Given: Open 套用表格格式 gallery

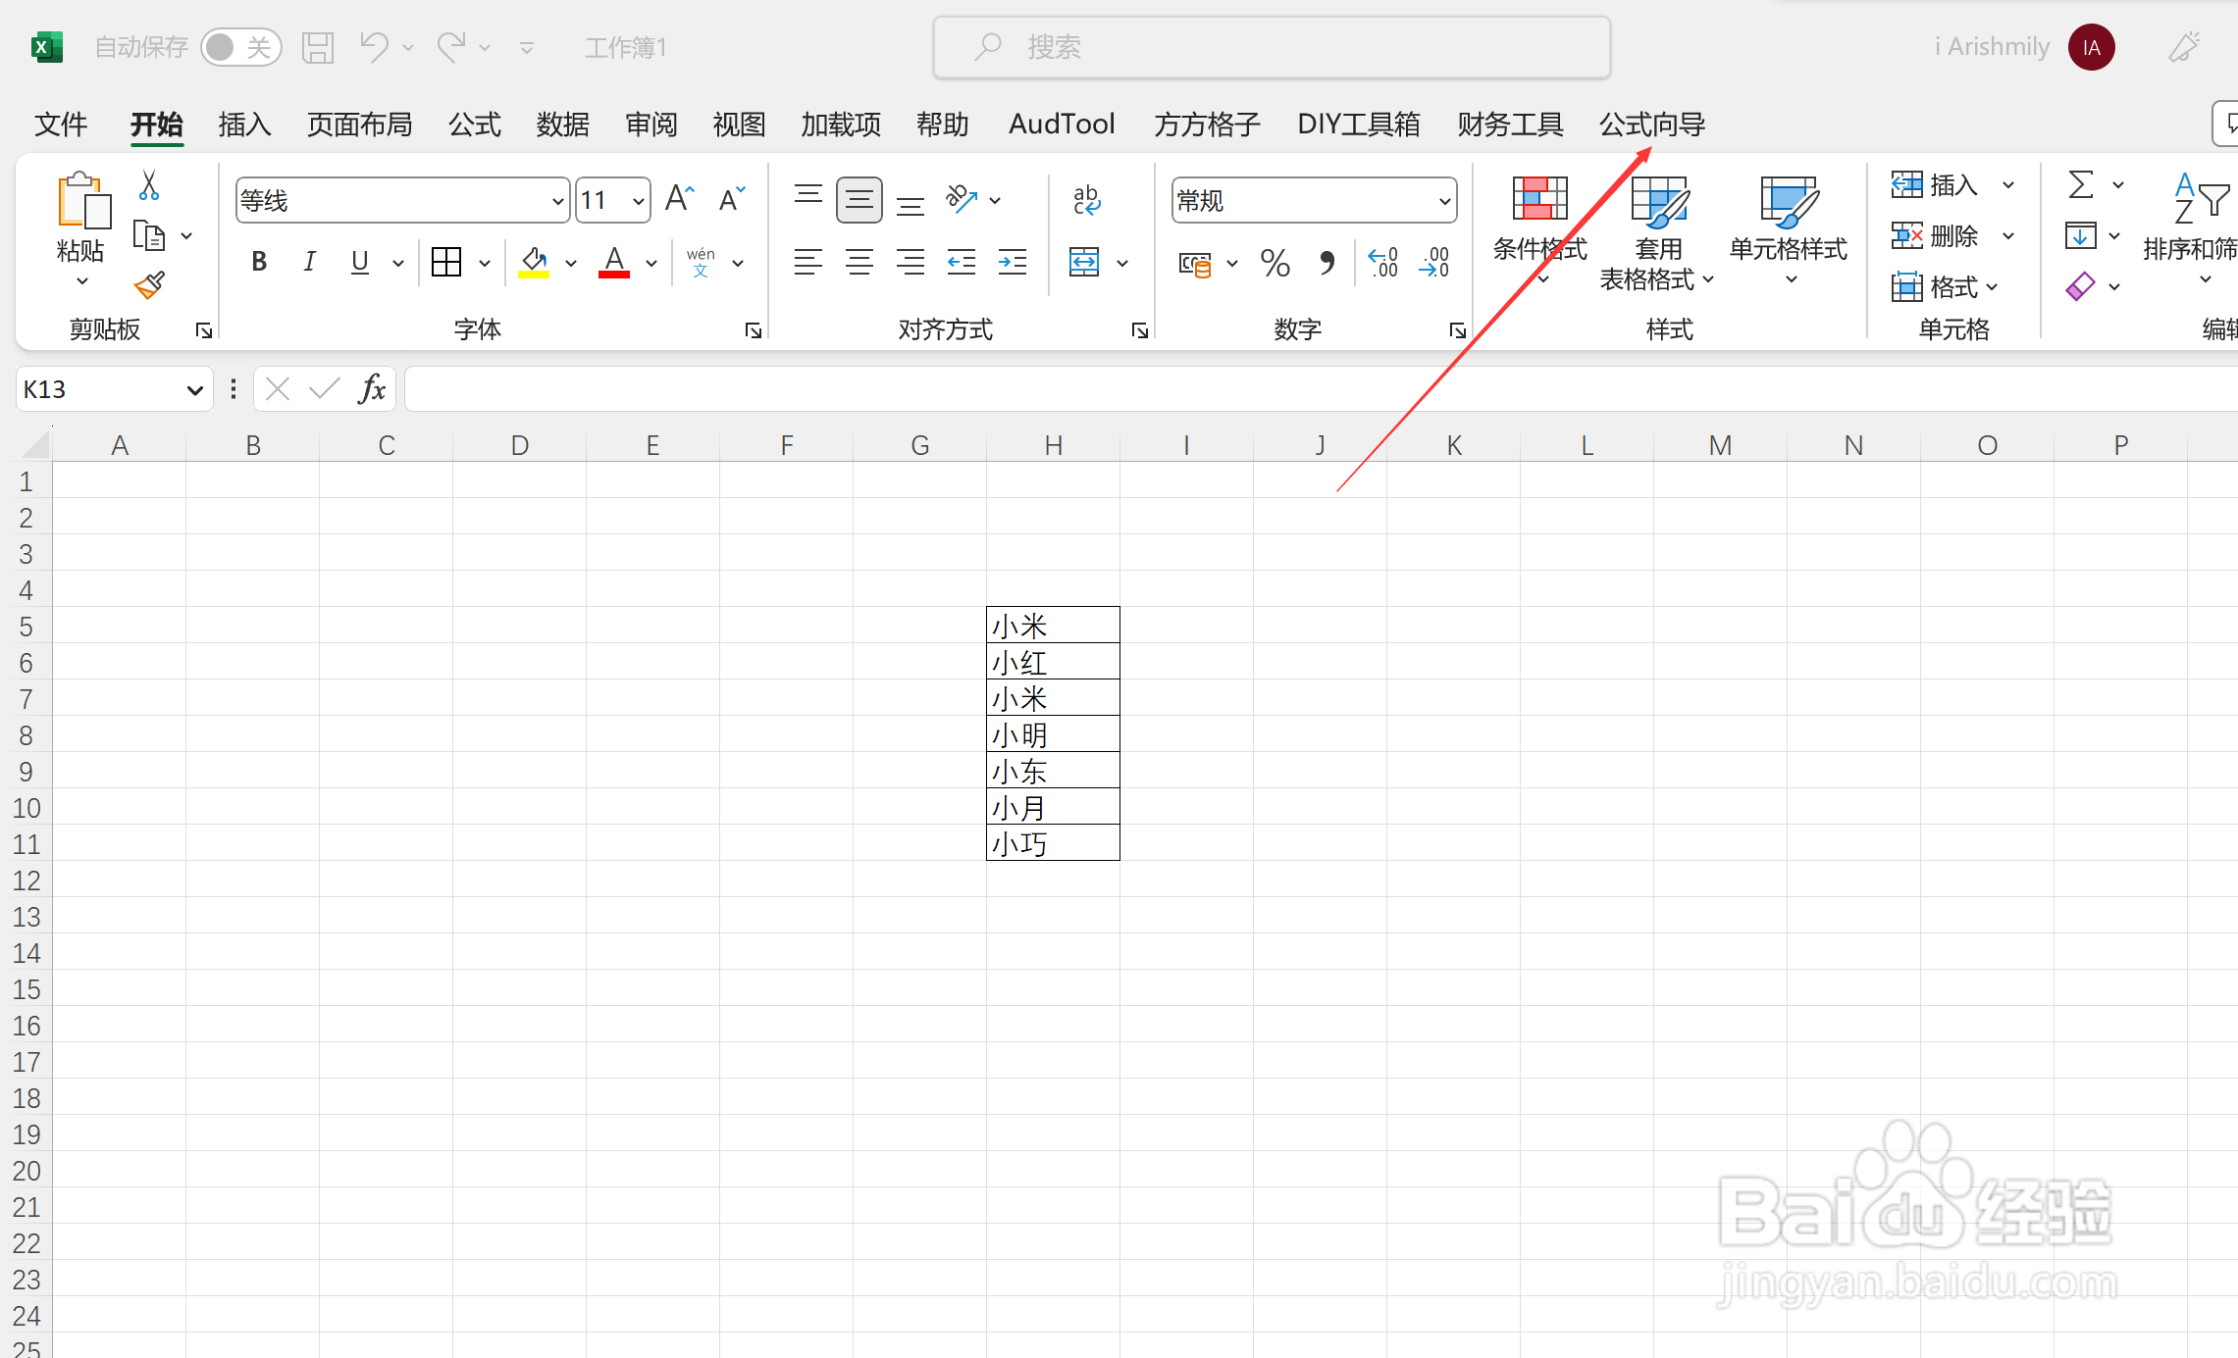Looking at the screenshot, I should [x=1658, y=234].
